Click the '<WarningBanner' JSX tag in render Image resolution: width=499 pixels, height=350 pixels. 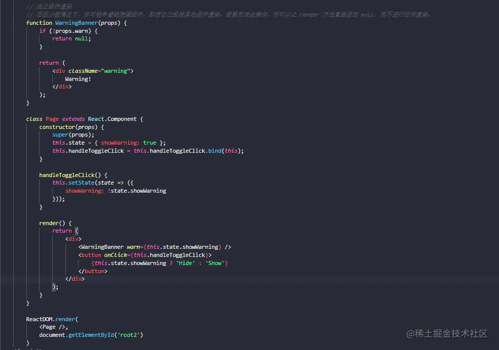(x=101, y=247)
